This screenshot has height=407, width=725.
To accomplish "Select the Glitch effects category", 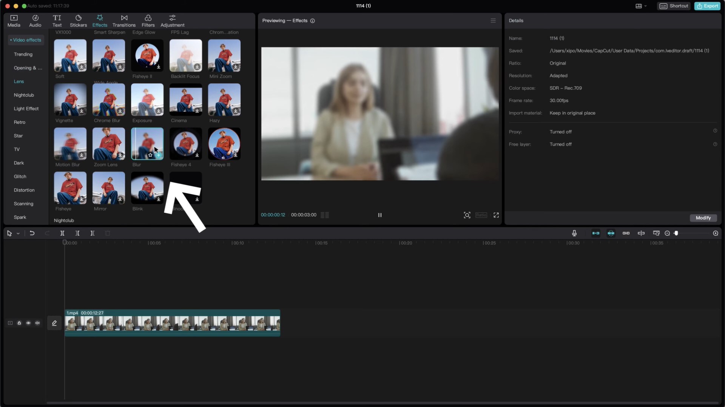I will 20,177.
